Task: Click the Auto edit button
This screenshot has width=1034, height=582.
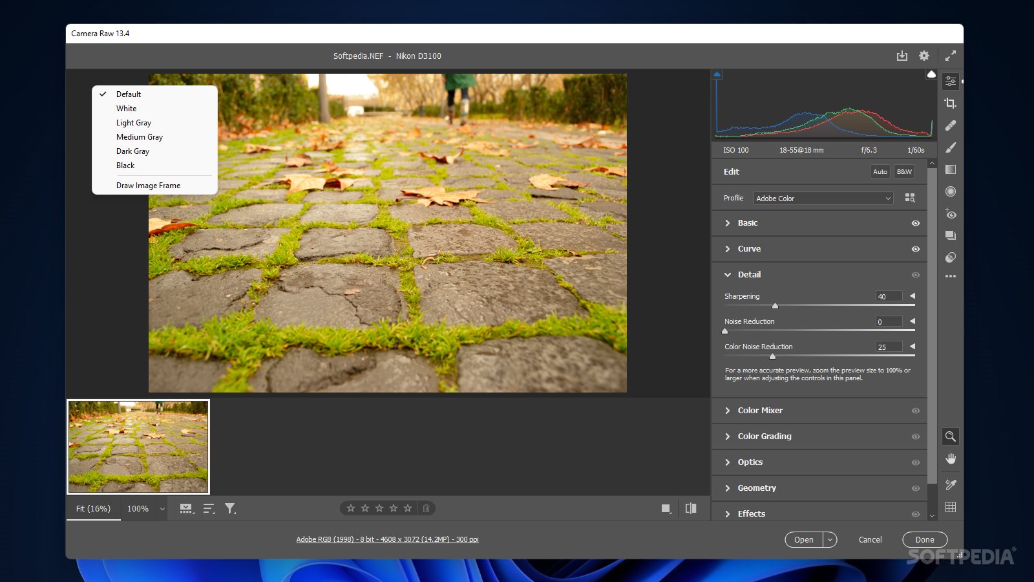Action: (880, 171)
